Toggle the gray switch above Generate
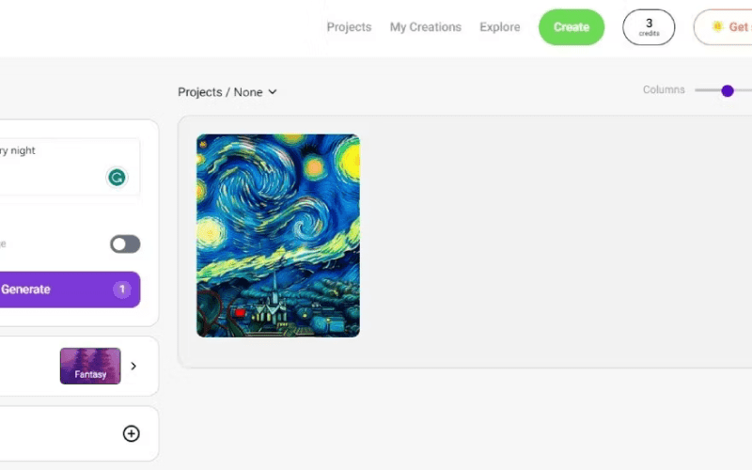 (125, 244)
